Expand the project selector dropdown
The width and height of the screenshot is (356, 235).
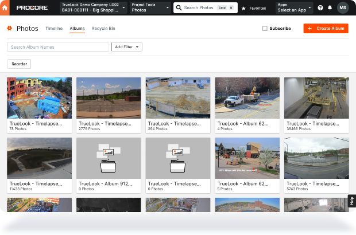tap(94, 7)
